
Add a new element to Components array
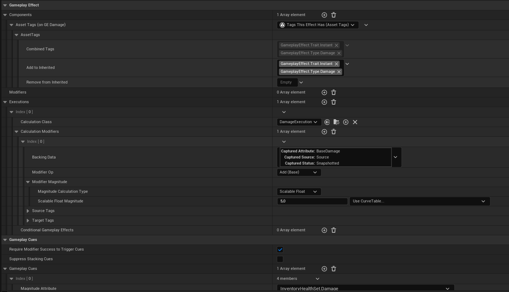[324, 15]
